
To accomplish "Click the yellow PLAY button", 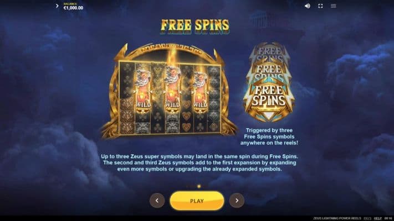I will click(197, 201).
